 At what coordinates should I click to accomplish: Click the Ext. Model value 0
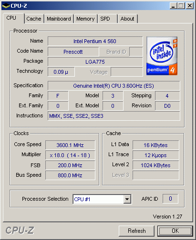pyautogui.click(x=113, y=106)
